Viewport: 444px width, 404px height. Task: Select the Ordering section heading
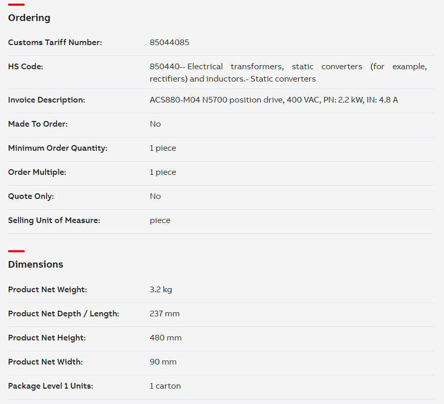[x=29, y=18]
